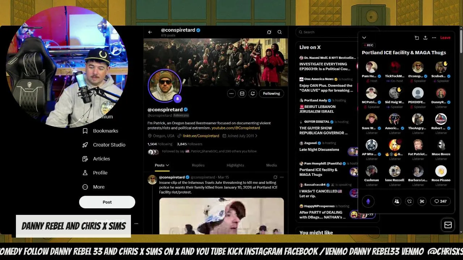Viewport: 463px width, 260px height.
Task: Leave the Space
Action: (445, 38)
